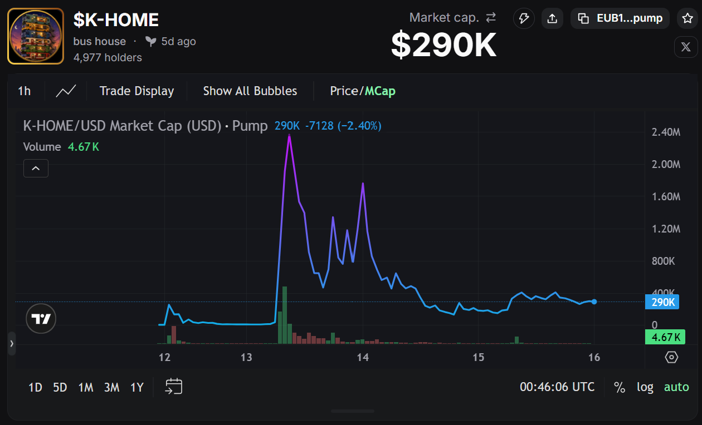This screenshot has height=425, width=702.
Task: Click the share upload icon
Action: (x=552, y=18)
